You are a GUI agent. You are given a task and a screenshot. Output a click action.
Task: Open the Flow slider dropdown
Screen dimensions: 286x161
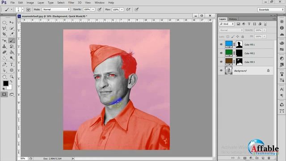click(x=122, y=9)
